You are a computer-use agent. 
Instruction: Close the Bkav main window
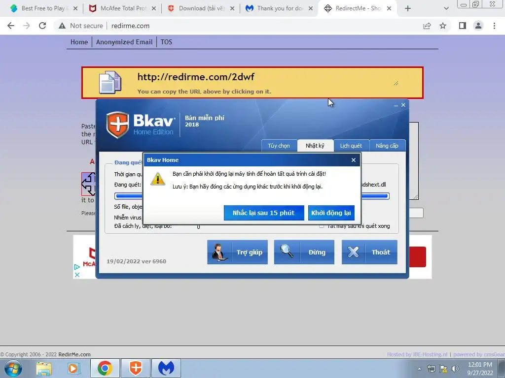(403, 105)
